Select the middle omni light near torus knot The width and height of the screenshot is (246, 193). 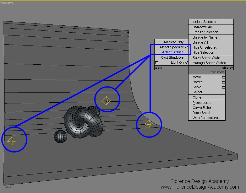(x=106, y=100)
